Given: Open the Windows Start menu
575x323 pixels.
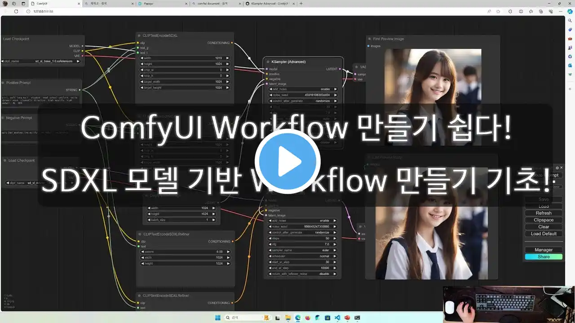Looking at the screenshot, I should point(218,318).
